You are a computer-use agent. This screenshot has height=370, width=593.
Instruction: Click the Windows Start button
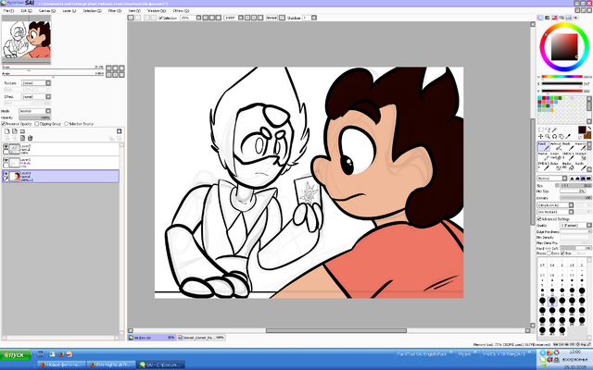click(x=16, y=355)
